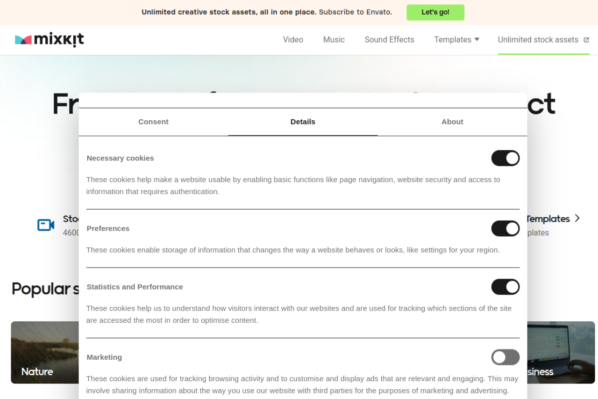Enable the Marketing cookies toggle

pyautogui.click(x=505, y=357)
